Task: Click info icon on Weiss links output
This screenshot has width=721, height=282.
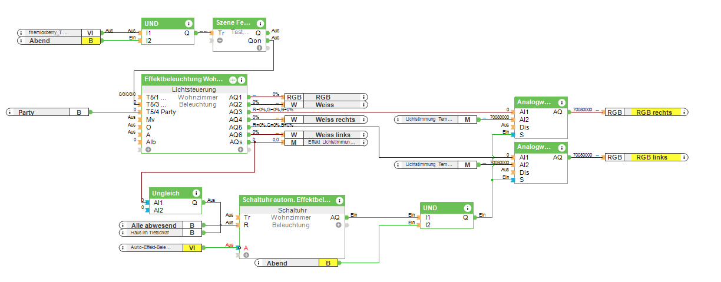Action: tap(363, 135)
